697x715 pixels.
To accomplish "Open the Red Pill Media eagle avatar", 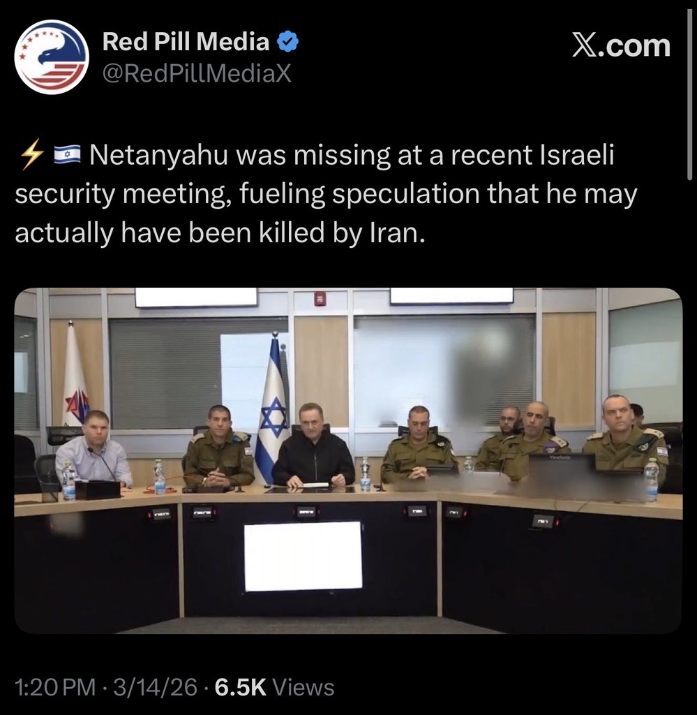I will pyautogui.click(x=52, y=57).
